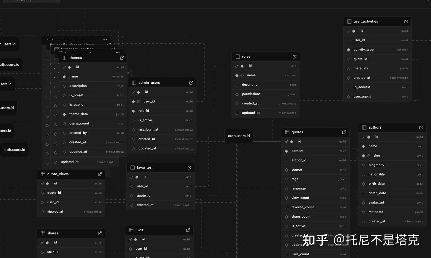
Task: Click the primary key icon in quotes id row
Action: pos(286,142)
